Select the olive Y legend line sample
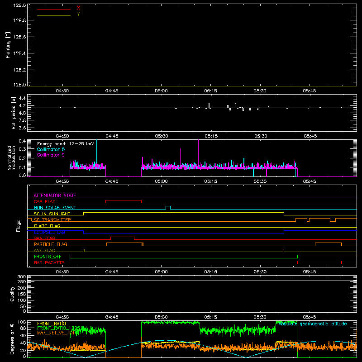 pyautogui.click(x=54, y=16)
